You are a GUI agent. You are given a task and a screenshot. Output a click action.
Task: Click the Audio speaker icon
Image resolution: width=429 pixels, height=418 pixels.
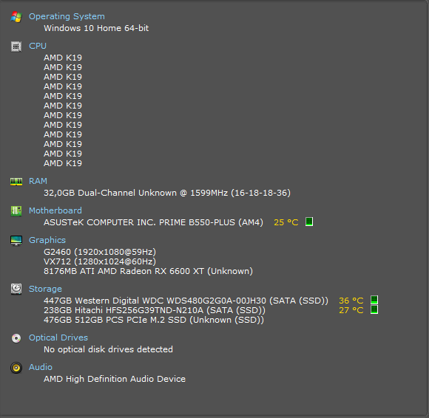(x=16, y=368)
